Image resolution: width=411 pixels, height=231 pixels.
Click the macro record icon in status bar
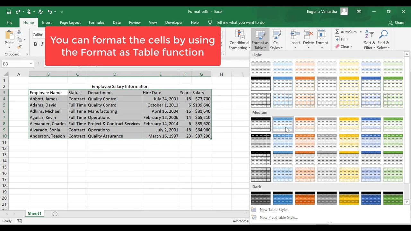coord(20,221)
